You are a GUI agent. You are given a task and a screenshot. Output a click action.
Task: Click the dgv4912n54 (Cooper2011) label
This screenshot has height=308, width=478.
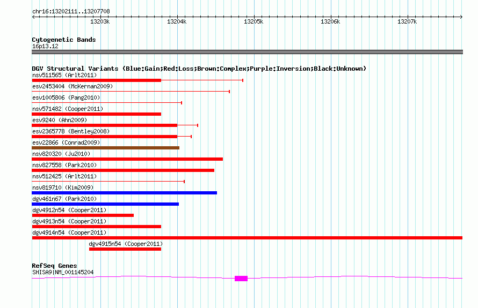[69, 210]
